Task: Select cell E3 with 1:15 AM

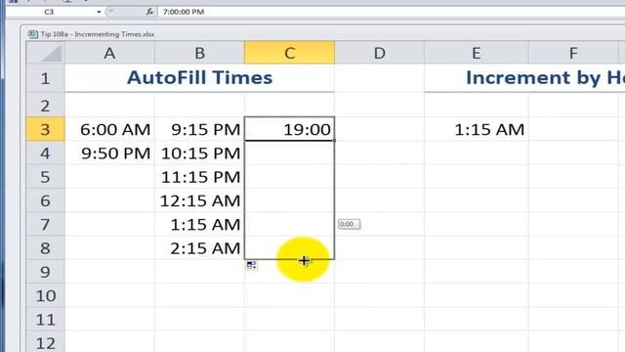Action: pyautogui.click(x=477, y=129)
